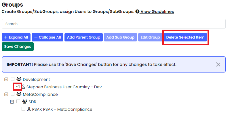Select the PSAK PSAK user checkbox
The image size is (232, 122).
(x=23, y=109)
